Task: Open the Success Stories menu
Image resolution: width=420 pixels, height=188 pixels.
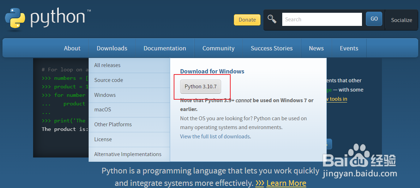Action: 272,48
